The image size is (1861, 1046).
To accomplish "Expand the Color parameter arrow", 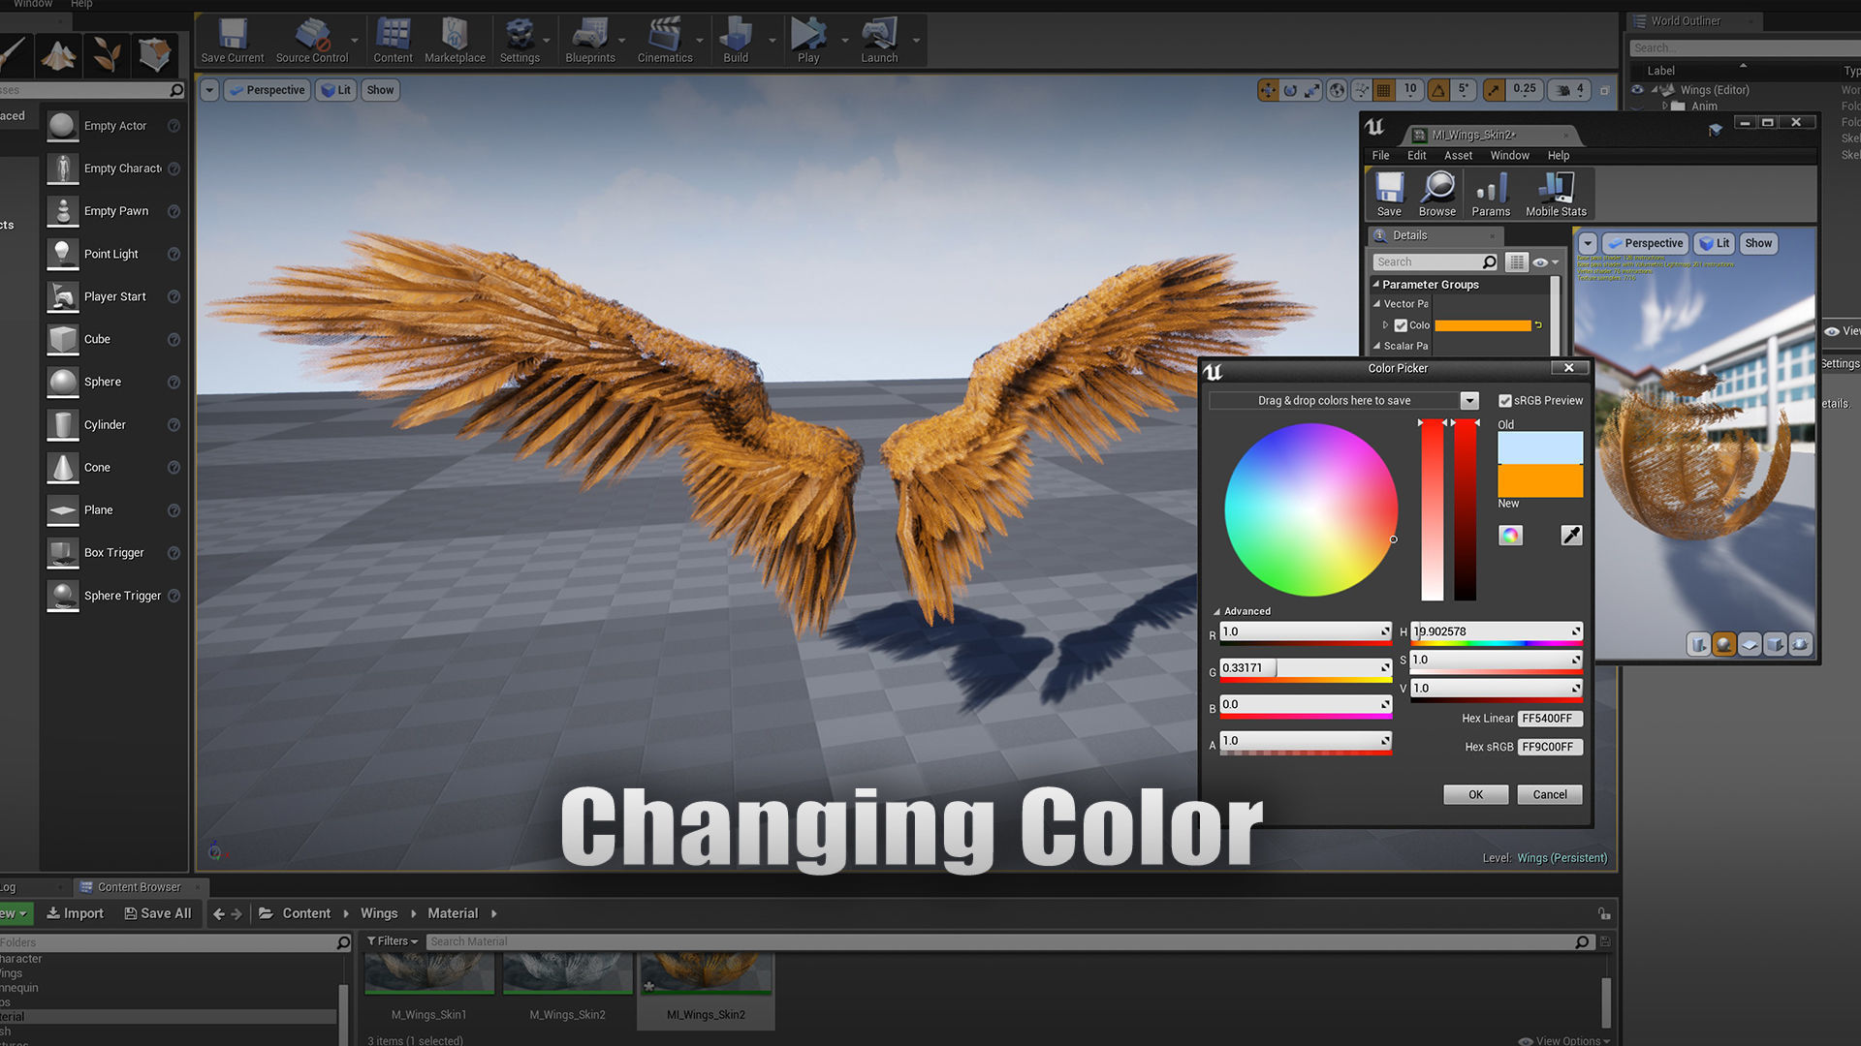I will click(x=1385, y=325).
